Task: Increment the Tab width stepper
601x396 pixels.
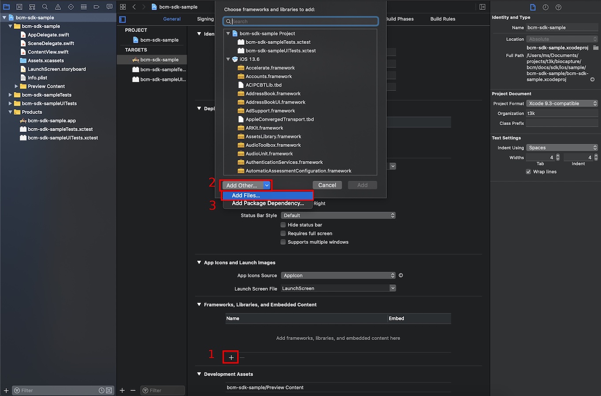Action: [x=558, y=156]
